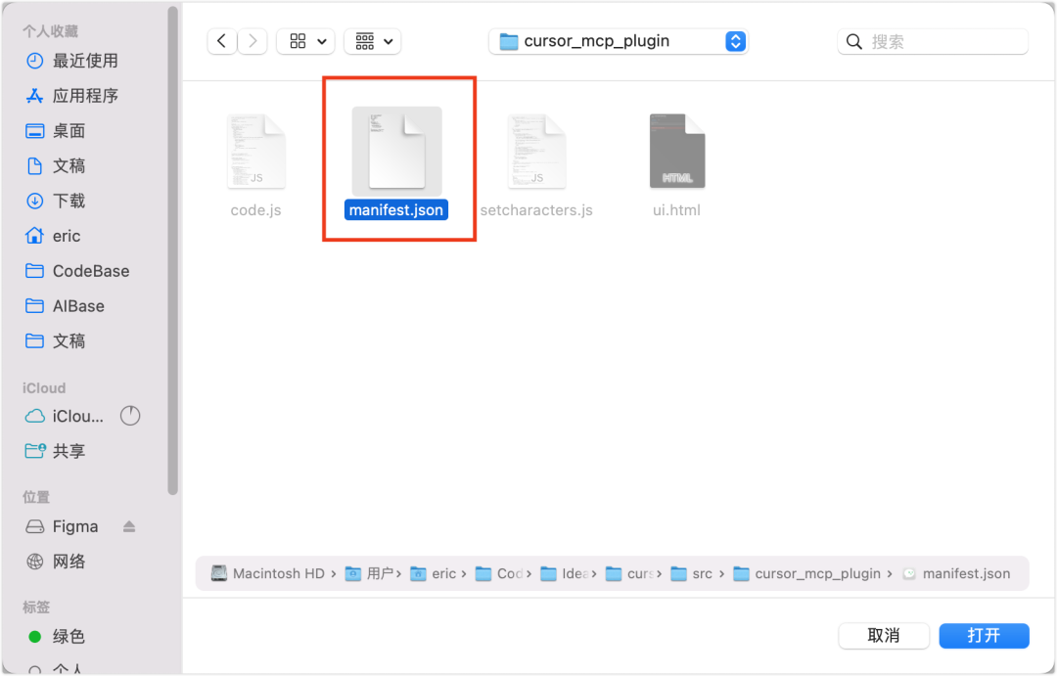Click 用户 in the path bar
This screenshot has height=676, width=1057.
click(369, 573)
